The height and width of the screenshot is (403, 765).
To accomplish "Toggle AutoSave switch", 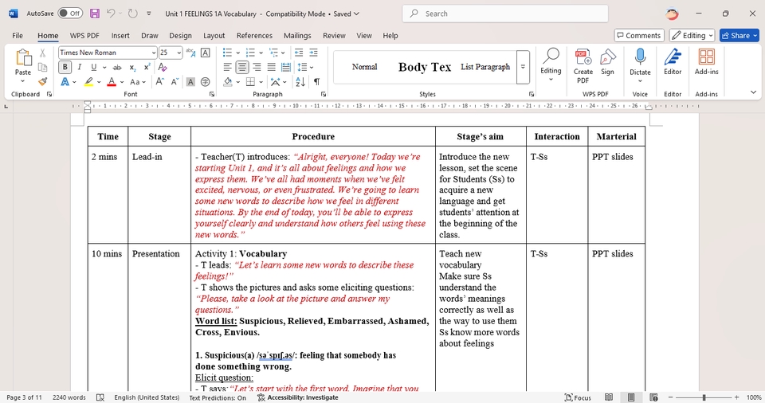I will [x=70, y=14].
